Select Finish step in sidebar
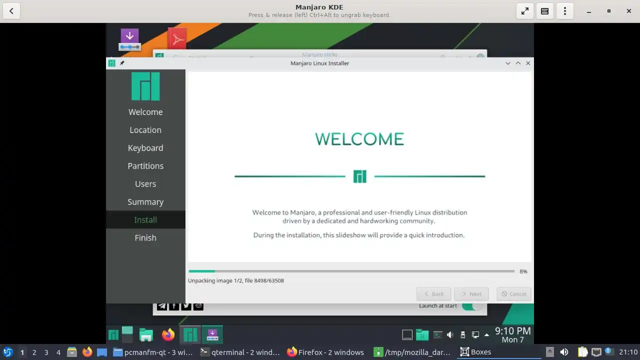Screen dimensions: 640x360 (145, 238)
